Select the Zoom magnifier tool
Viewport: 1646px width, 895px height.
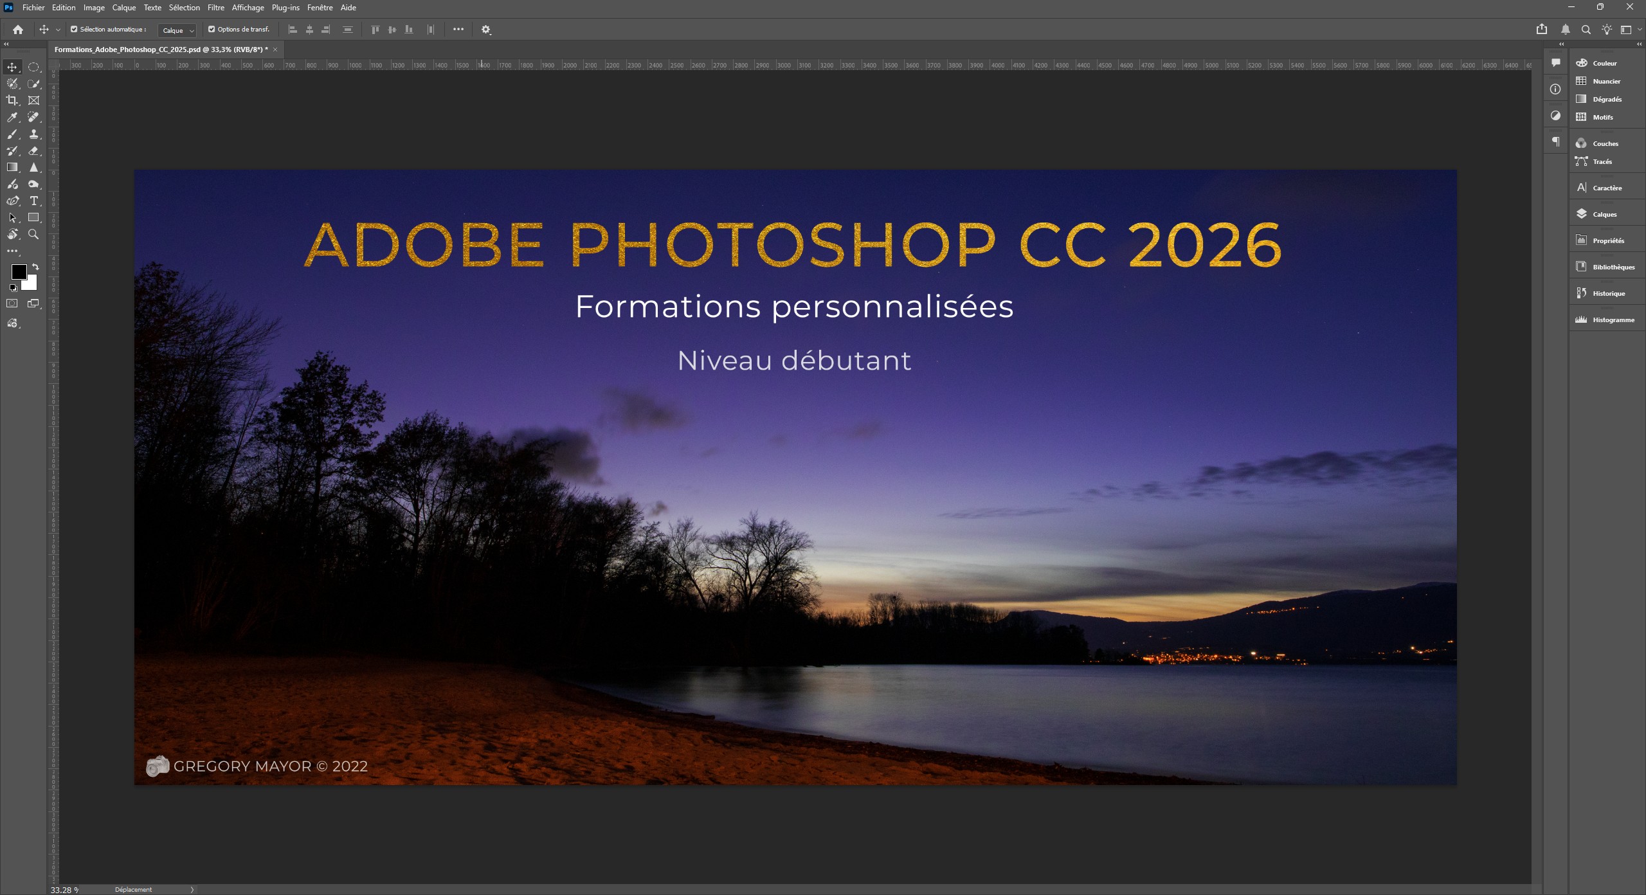(x=33, y=234)
